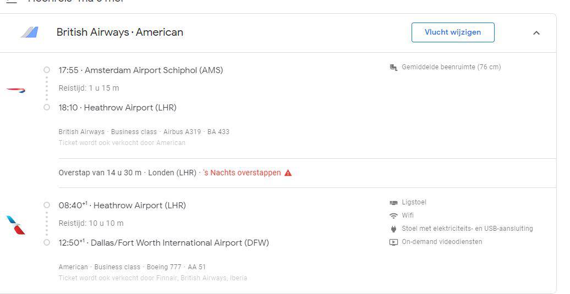The width and height of the screenshot is (570, 294).
Task: Click the on-demand video icon
Action: click(393, 242)
